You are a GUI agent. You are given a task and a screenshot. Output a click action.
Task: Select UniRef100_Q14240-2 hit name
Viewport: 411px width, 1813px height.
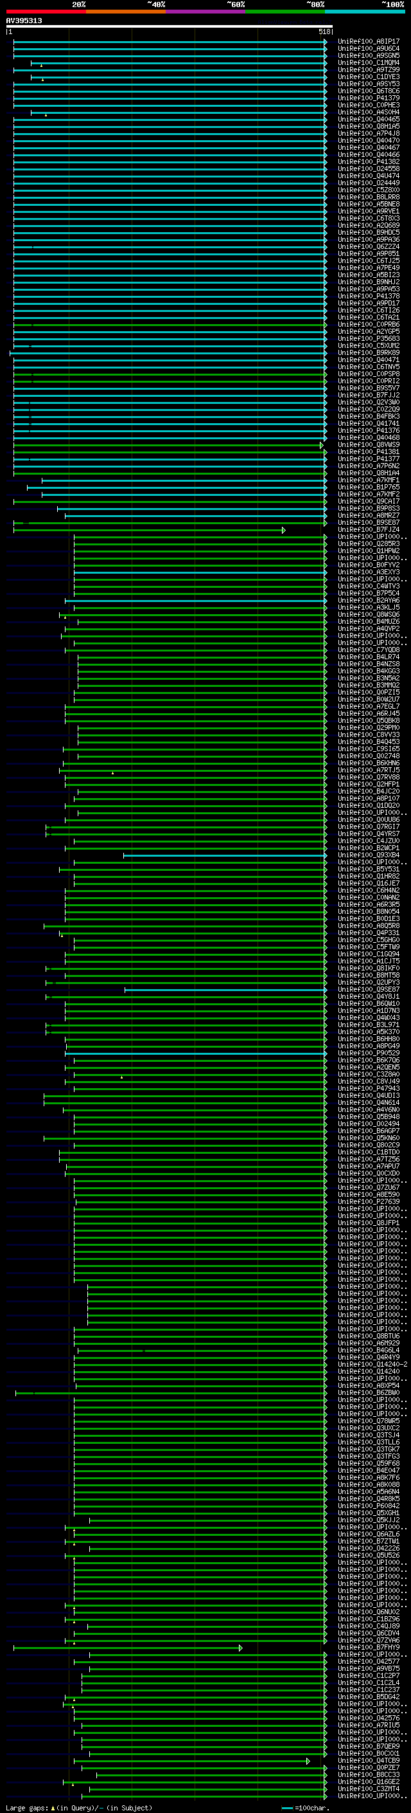coord(373,1365)
